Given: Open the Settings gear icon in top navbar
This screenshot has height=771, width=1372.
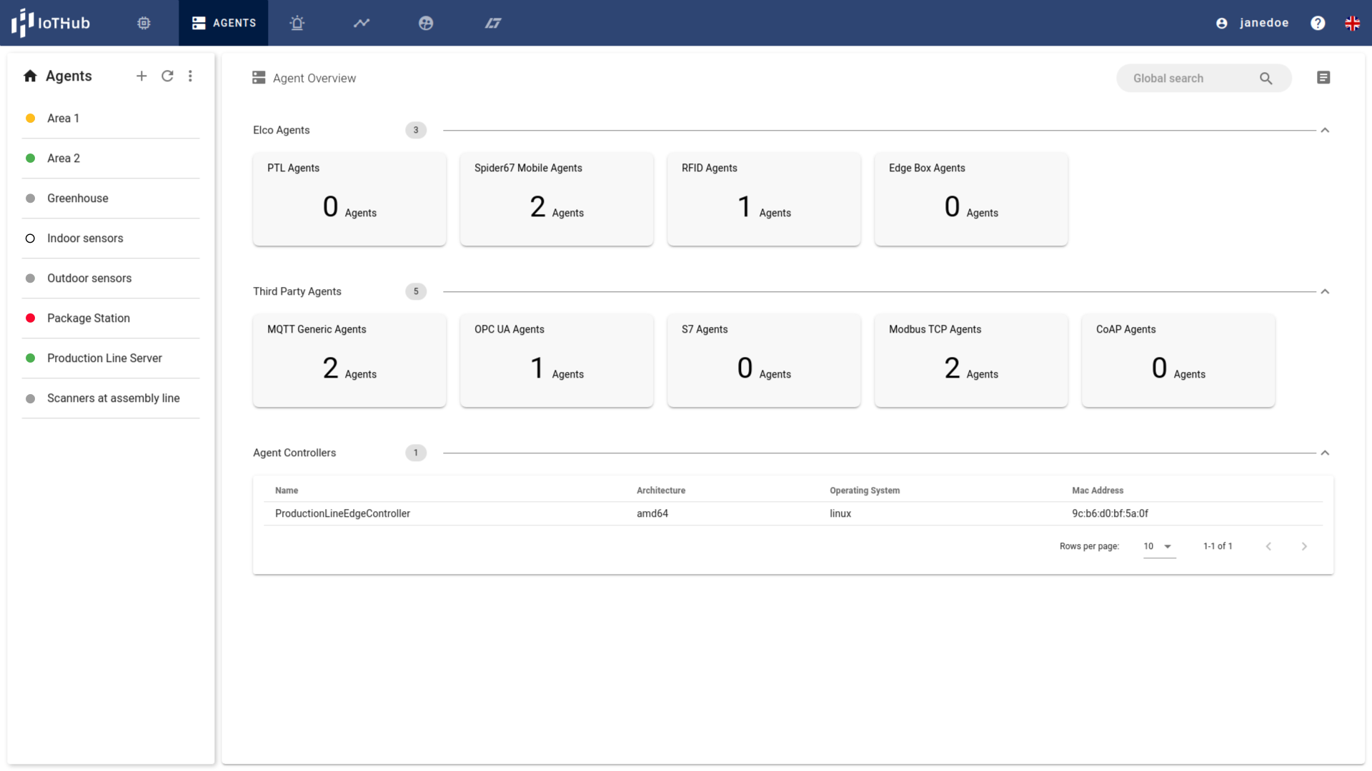Looking at the screenshot, I should tap(144, 23).
